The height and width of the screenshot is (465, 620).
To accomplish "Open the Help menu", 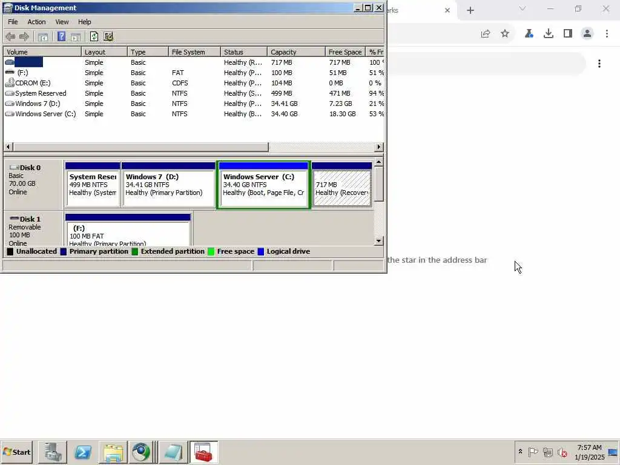I will pos(84,22).
